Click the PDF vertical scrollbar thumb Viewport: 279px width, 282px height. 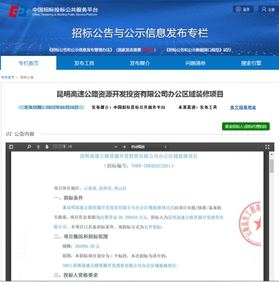(x=271, y=166)
